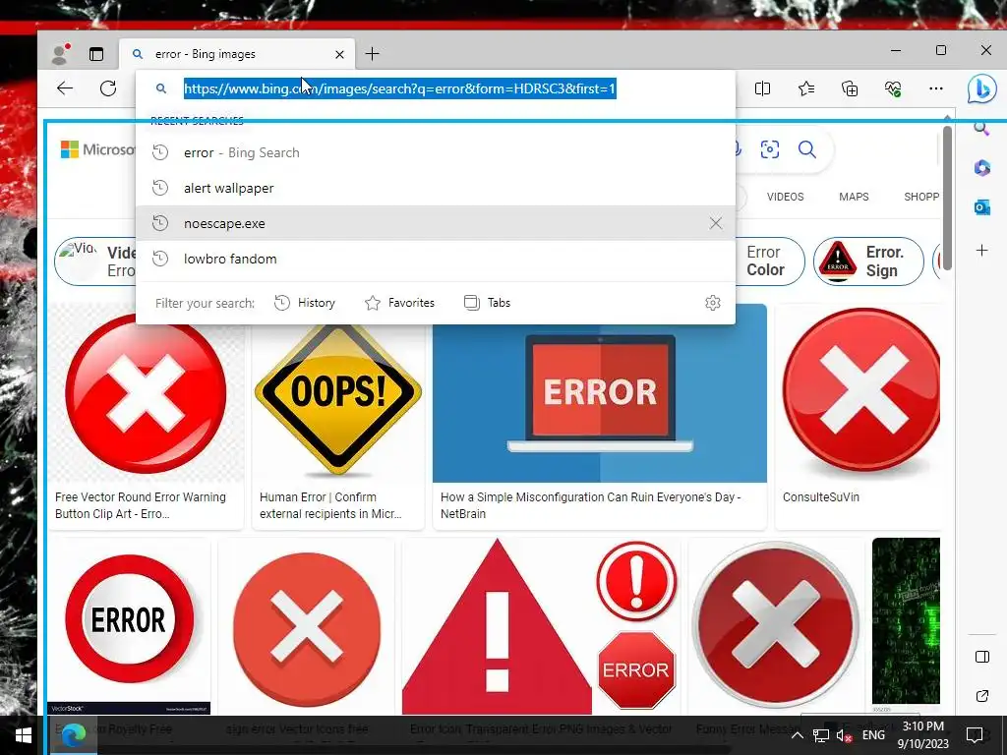The width and height of the screenshot is (1007, 755).
Task: Select 'alert wallpaper' recent search
Action: tap(436, 188)
